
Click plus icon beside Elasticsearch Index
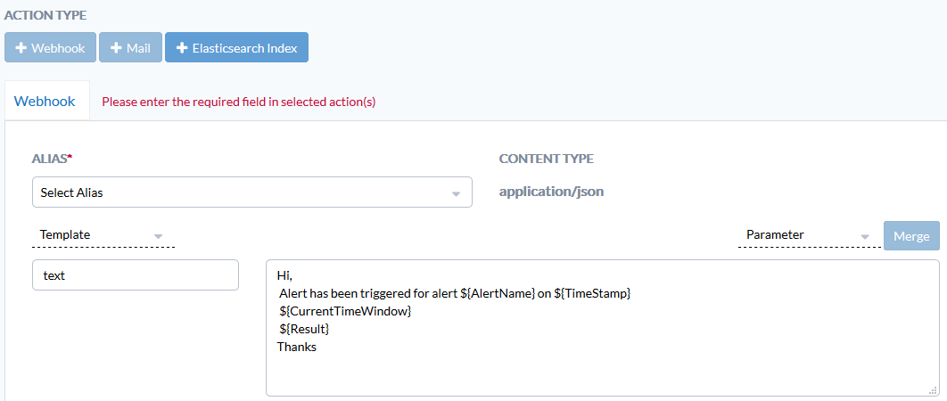tap(182, 48)
